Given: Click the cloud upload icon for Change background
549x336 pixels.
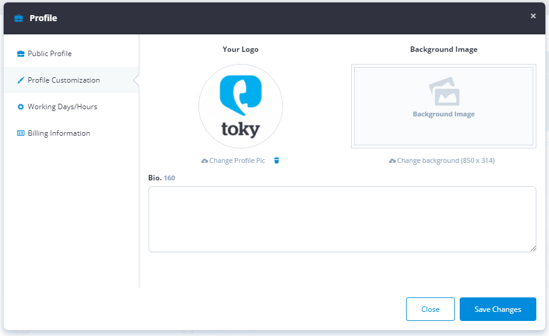Looking at the screenshot, I should [x=393, y=161].
